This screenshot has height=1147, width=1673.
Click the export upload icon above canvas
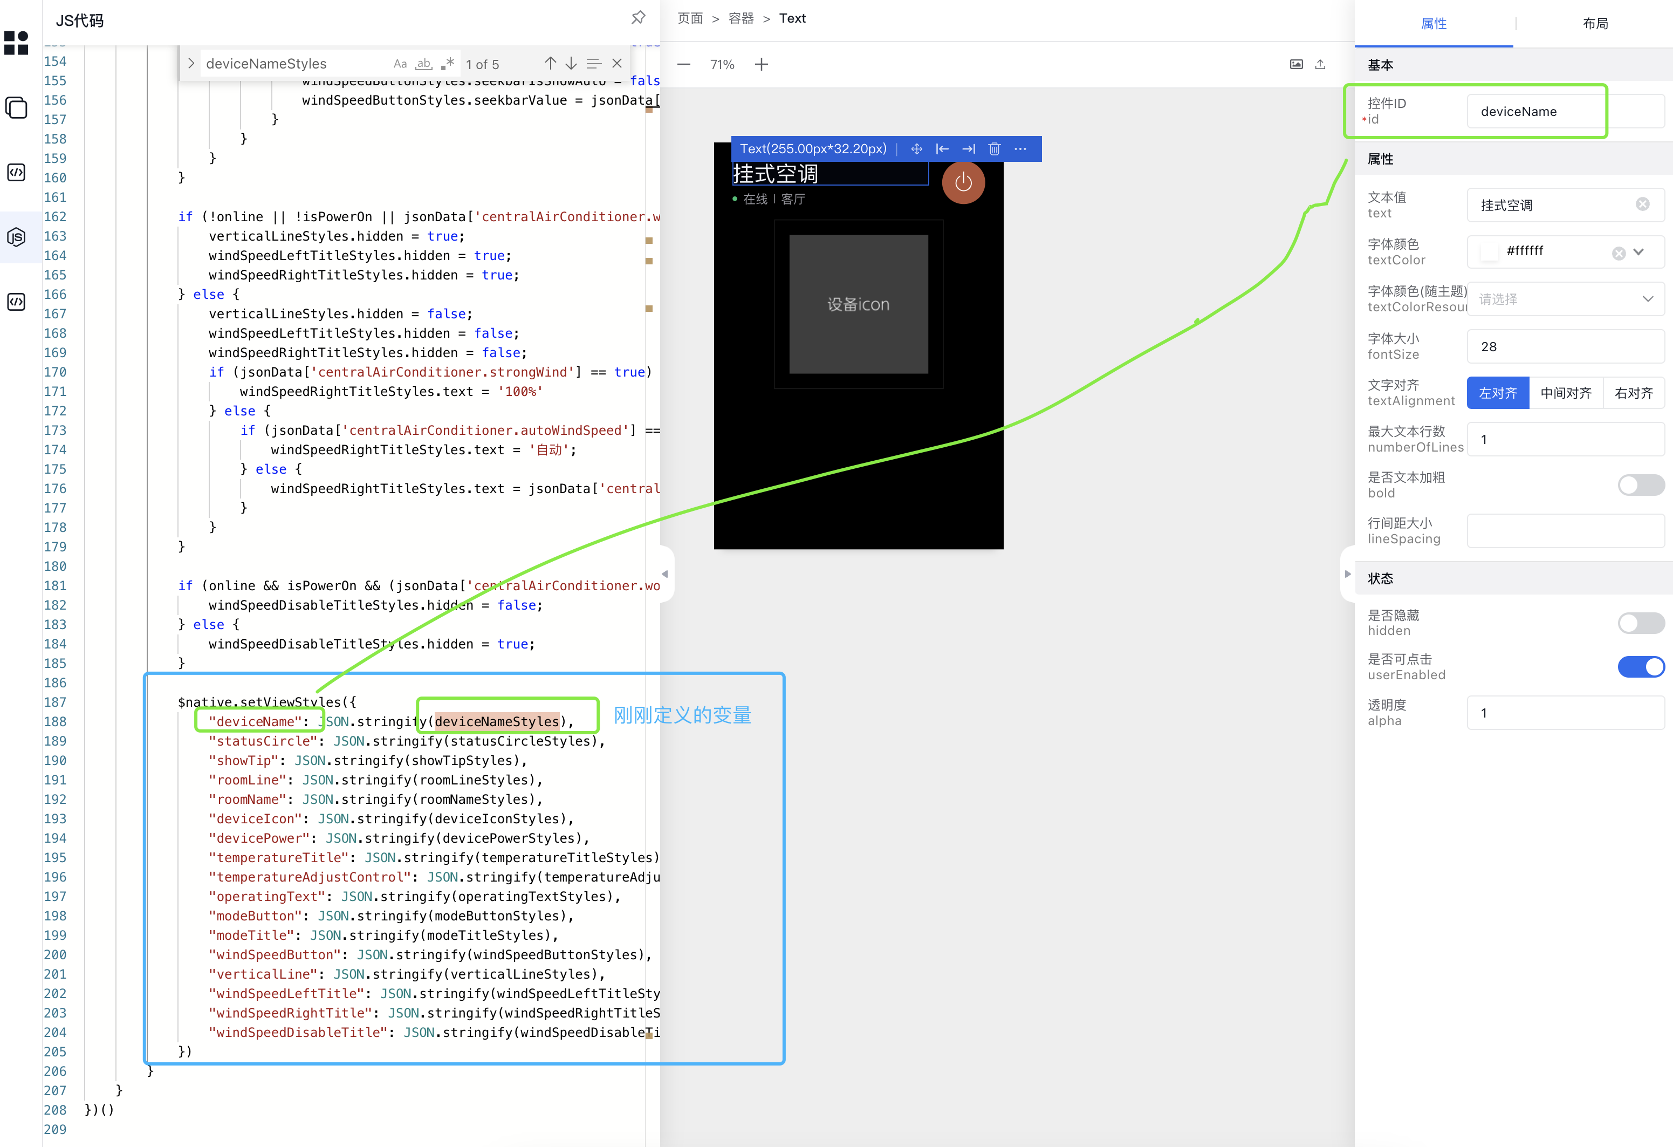pos(1320,64)
